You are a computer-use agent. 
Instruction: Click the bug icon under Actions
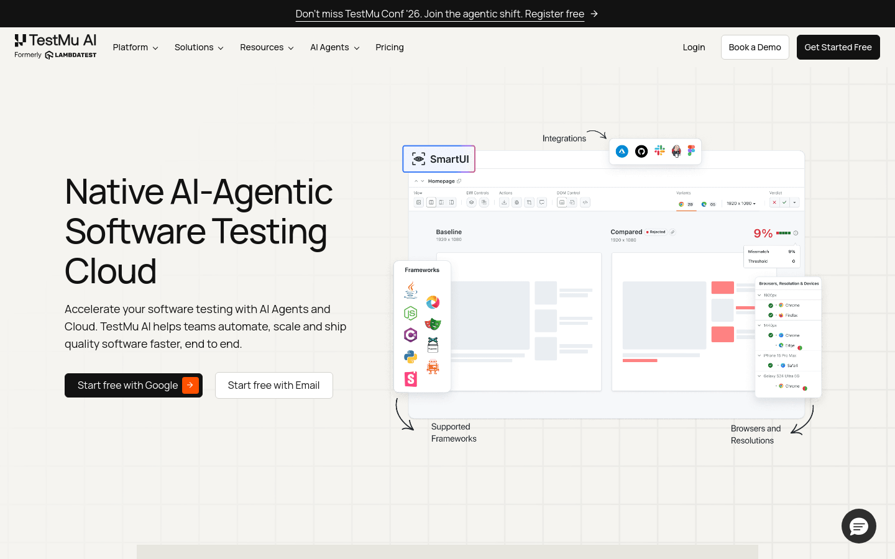tap(516, 202)
